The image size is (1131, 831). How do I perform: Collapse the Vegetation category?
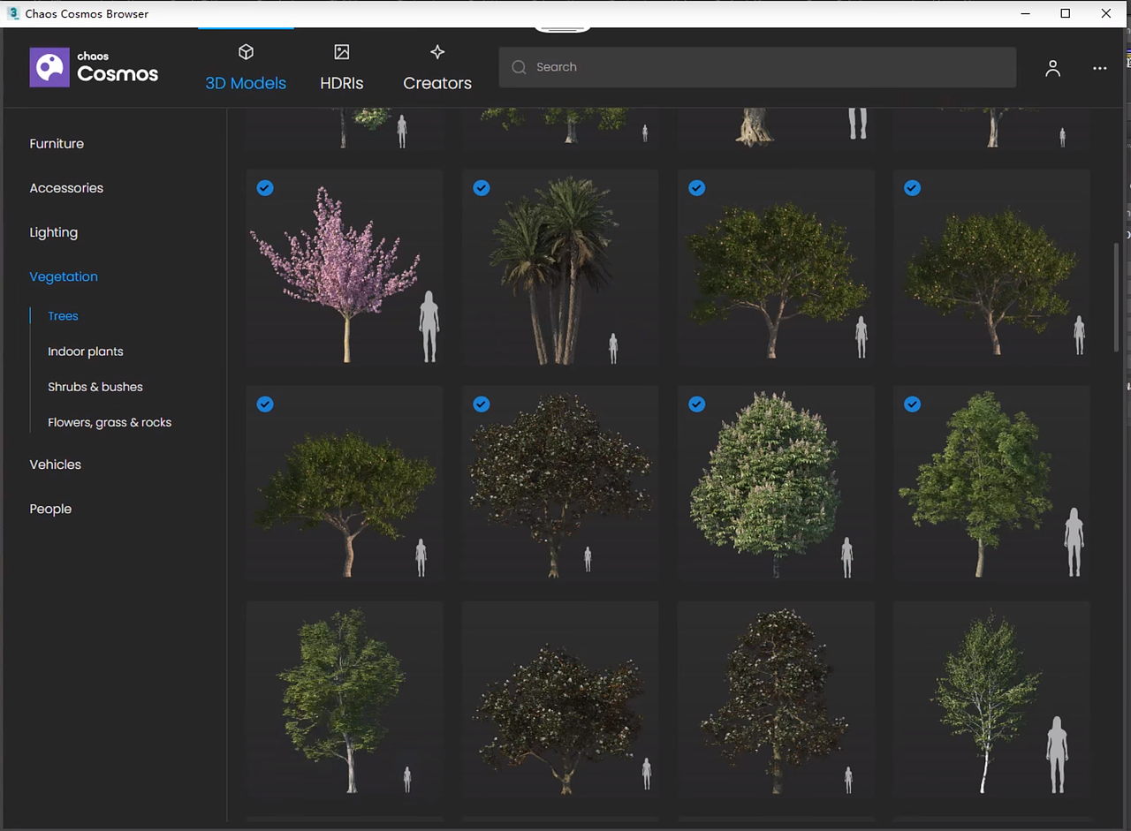(x=63, y=276)
